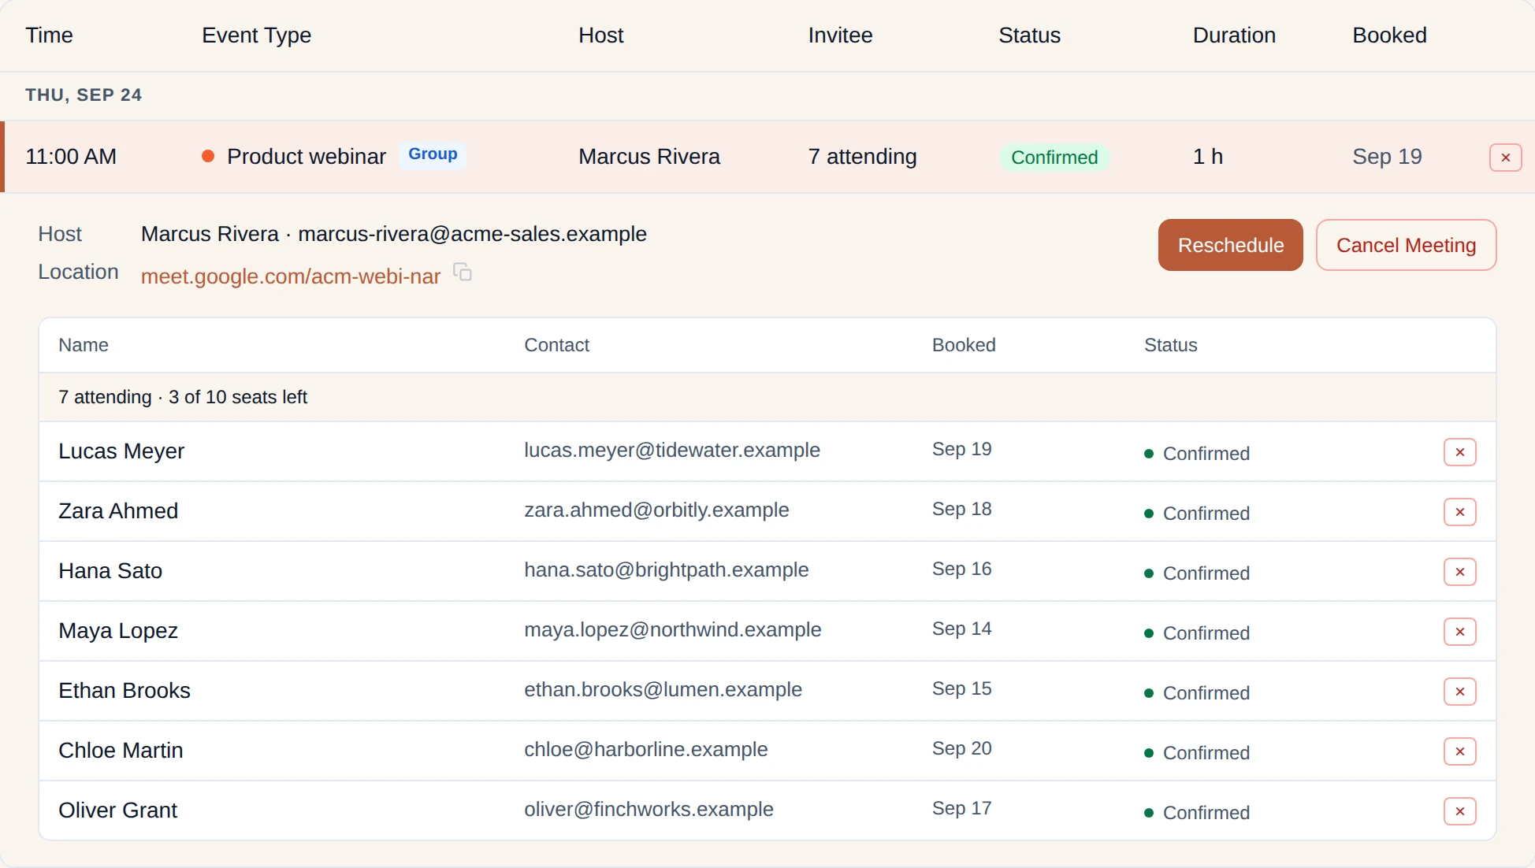Click the Invitee column header

point(840,35)
